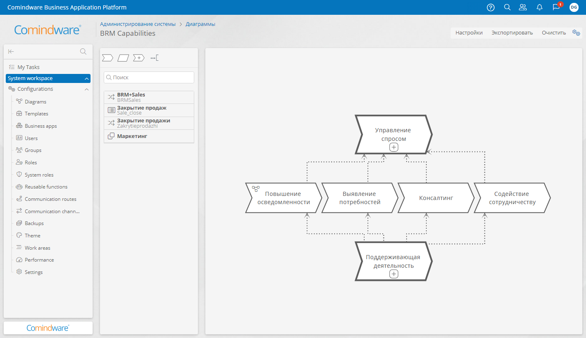Screen dimensions: 586x338
Task: Open the users group icon in header
Action: 523,7
